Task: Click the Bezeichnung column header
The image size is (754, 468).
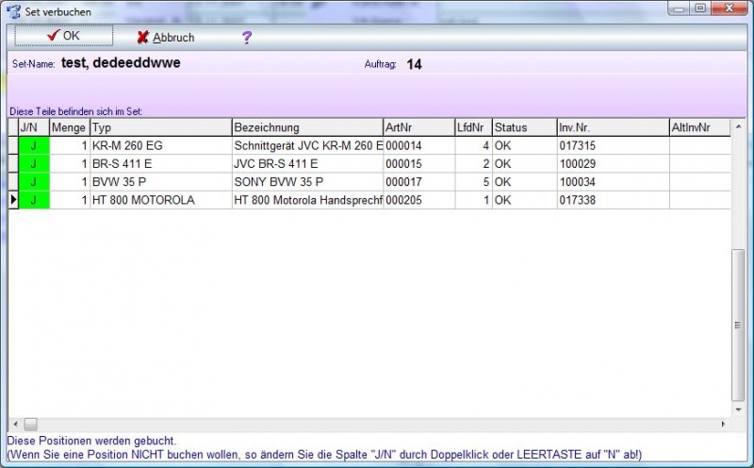Action: [x=306, y=127]
